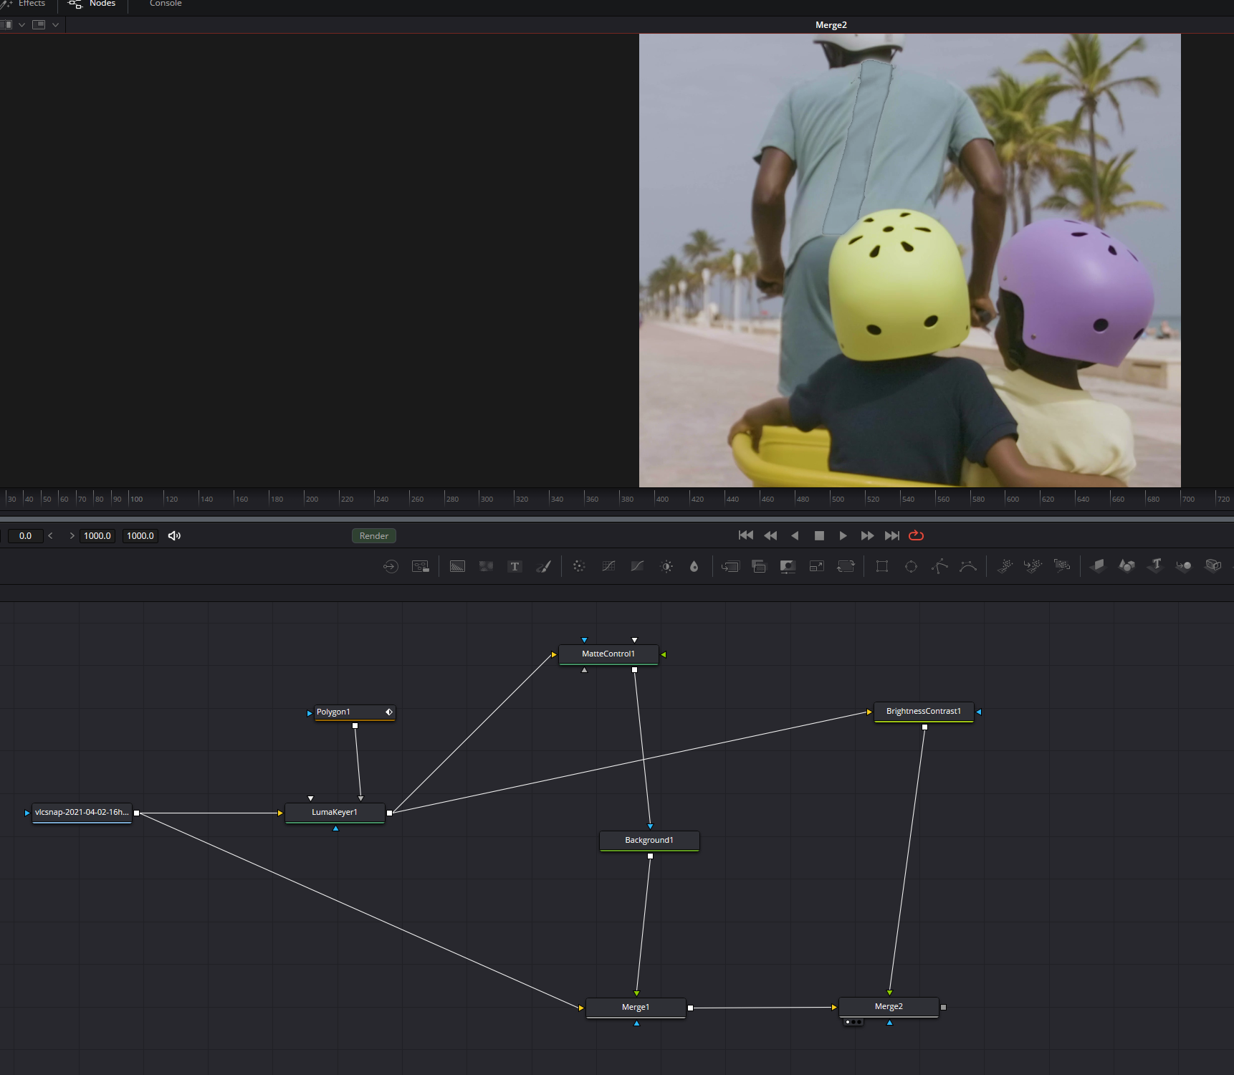Add a Background node from toolbar
1234x1075 pixels.
[457, 566]
